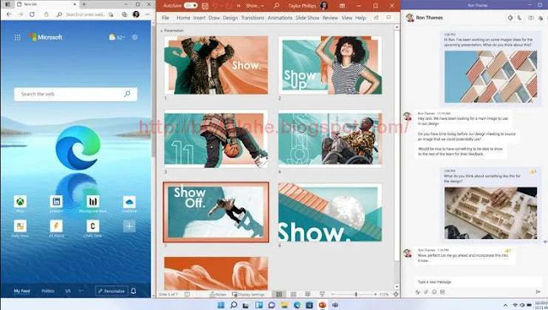Click the Teams send message arrow icon
This screenshot has height=310, width=548.
[x=538, y=291]
